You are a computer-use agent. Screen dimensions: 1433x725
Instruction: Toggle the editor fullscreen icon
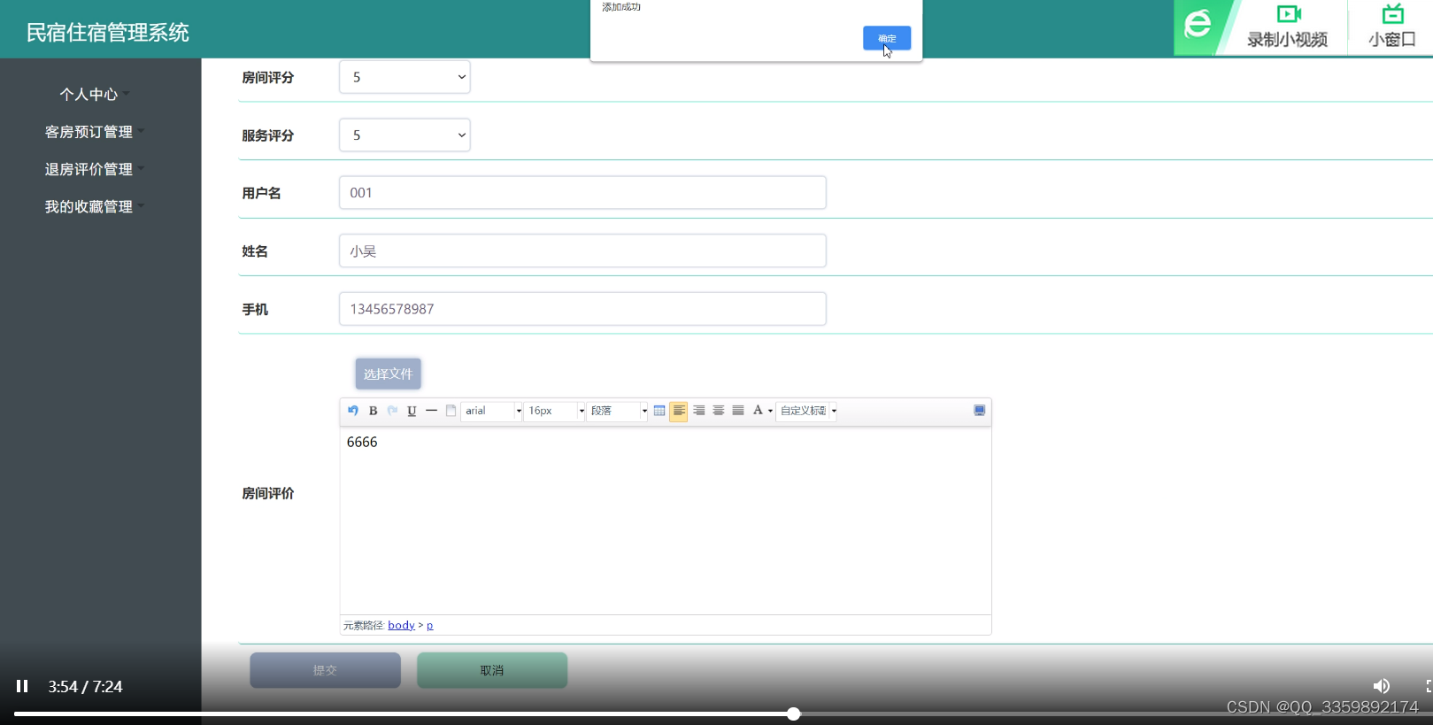tap(980, 411)
